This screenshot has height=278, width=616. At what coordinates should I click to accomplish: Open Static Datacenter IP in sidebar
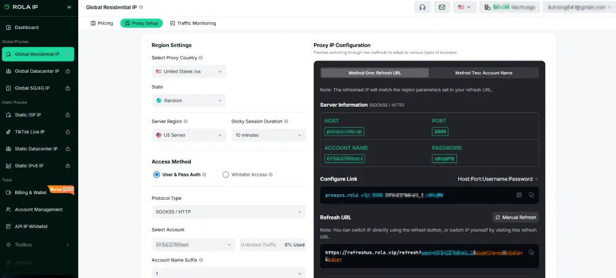38,149
